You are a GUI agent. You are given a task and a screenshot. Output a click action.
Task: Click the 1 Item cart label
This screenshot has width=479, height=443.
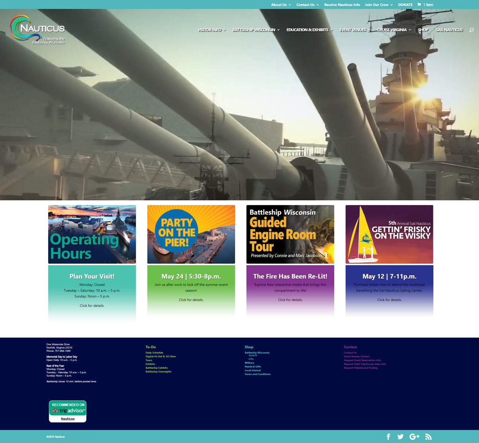tap(428, 5)
